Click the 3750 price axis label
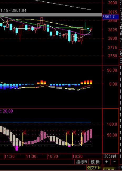This screenshot has width=122, height=171. [x=113, y=56]
